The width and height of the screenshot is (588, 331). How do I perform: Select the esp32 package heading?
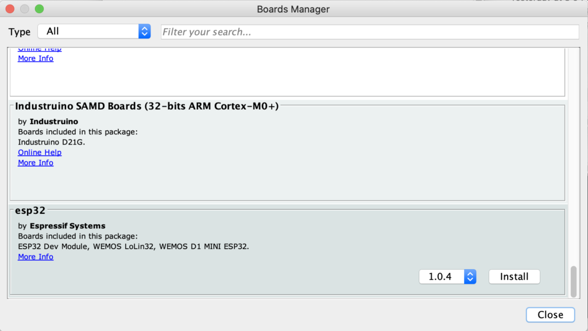(30, 211)
